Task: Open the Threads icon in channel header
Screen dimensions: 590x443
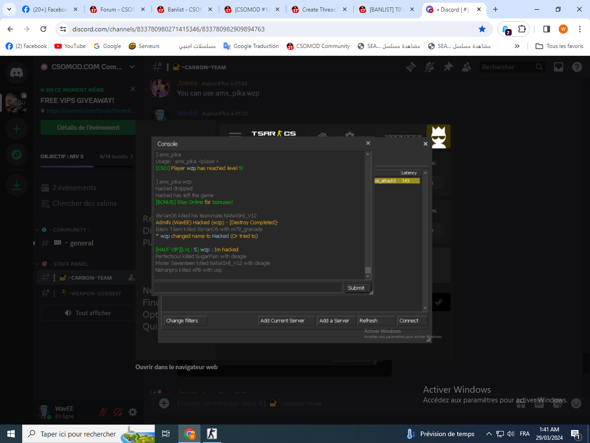Action: [x=411, y=67]
